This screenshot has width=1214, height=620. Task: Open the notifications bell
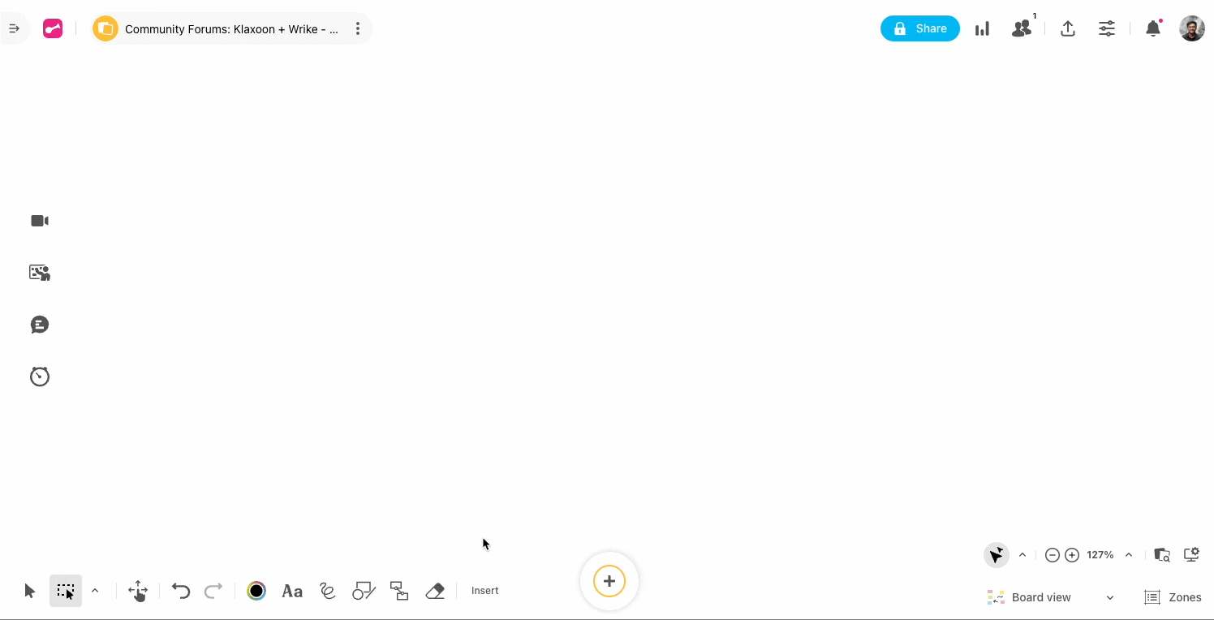pos(1152,29)
